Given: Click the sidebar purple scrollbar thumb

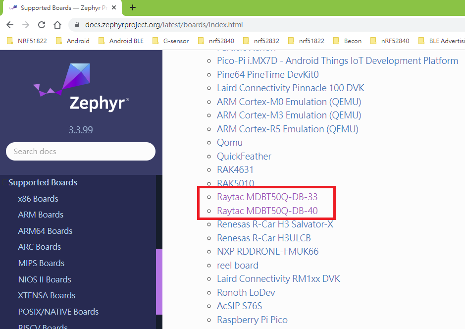Looking at the screenshot, I should coord(159,281).
